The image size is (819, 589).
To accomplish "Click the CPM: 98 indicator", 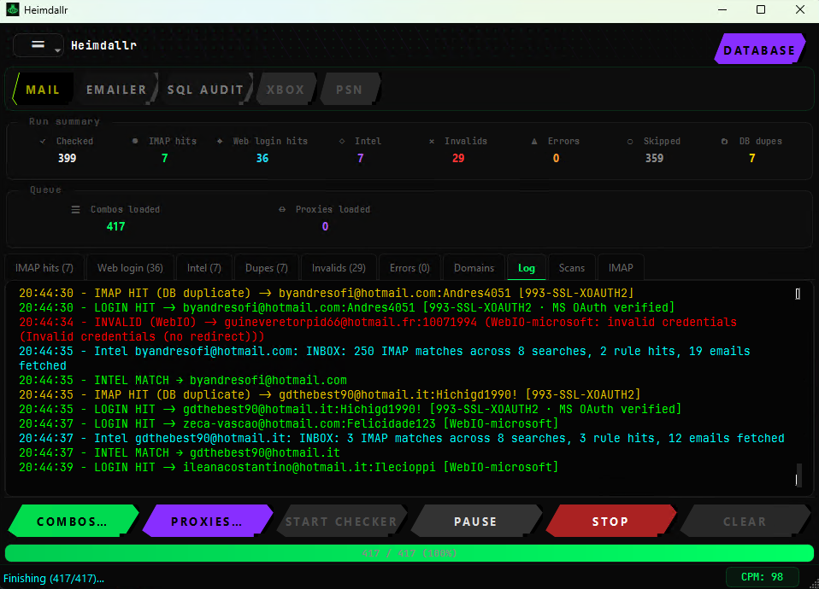I will 762,577.
